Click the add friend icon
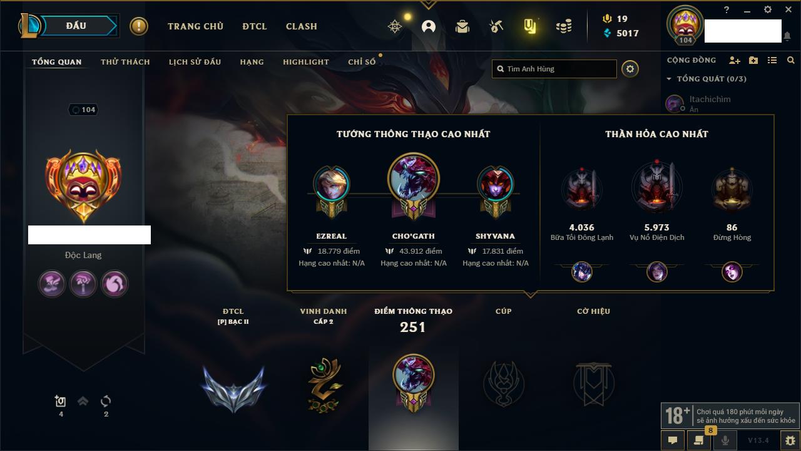 735,60
